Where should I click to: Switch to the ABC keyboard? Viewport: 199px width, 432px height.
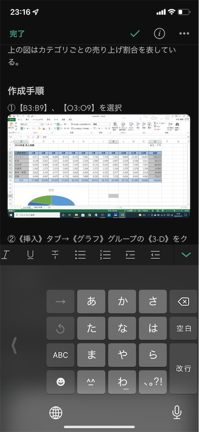click(x=60, y=355)
